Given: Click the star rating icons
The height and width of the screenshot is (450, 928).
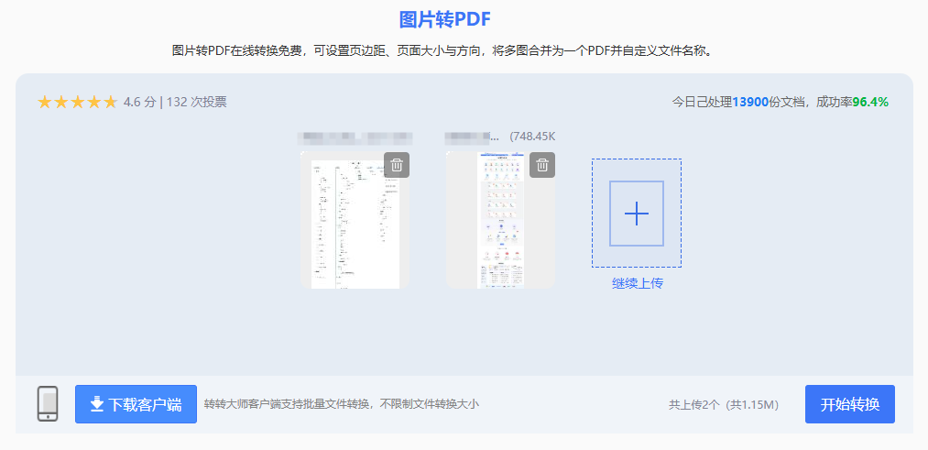Looking at the screenshot, I should pyautogui.click(x=78, y=103).
